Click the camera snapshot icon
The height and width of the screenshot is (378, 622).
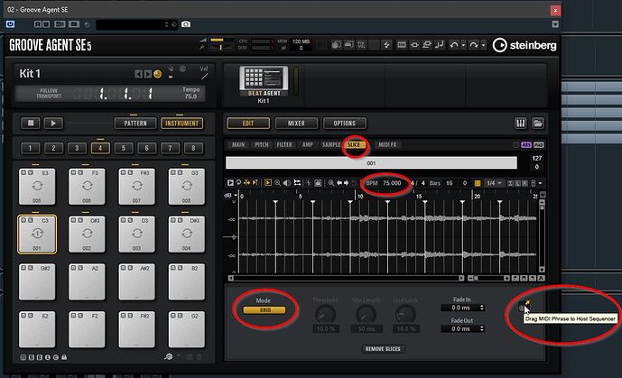186,24
